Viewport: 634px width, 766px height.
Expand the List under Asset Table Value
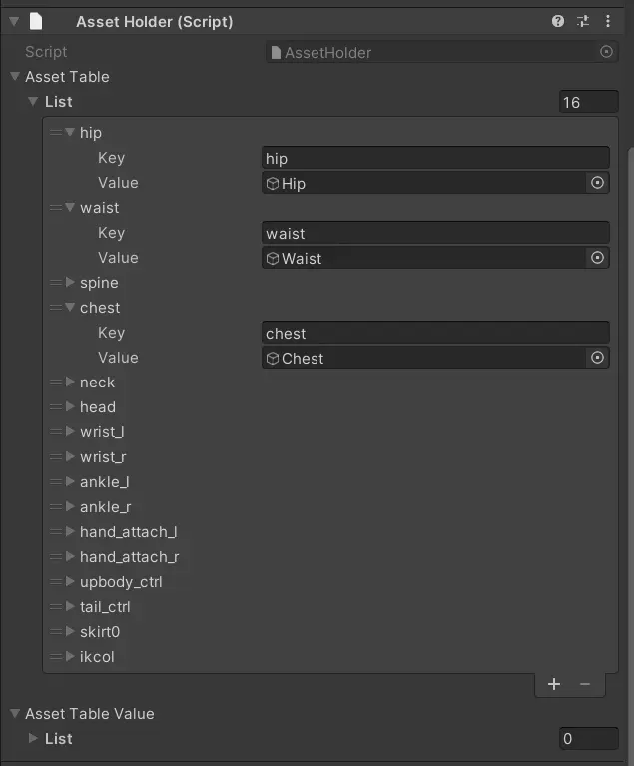click(34, 739)
